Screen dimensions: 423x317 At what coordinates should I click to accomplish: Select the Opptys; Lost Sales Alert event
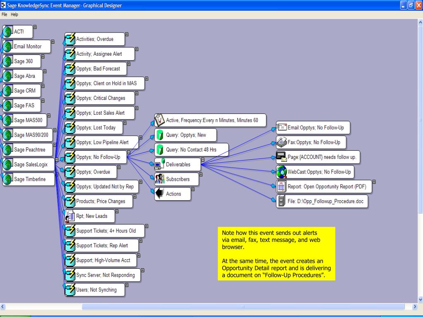pos(100,113)
